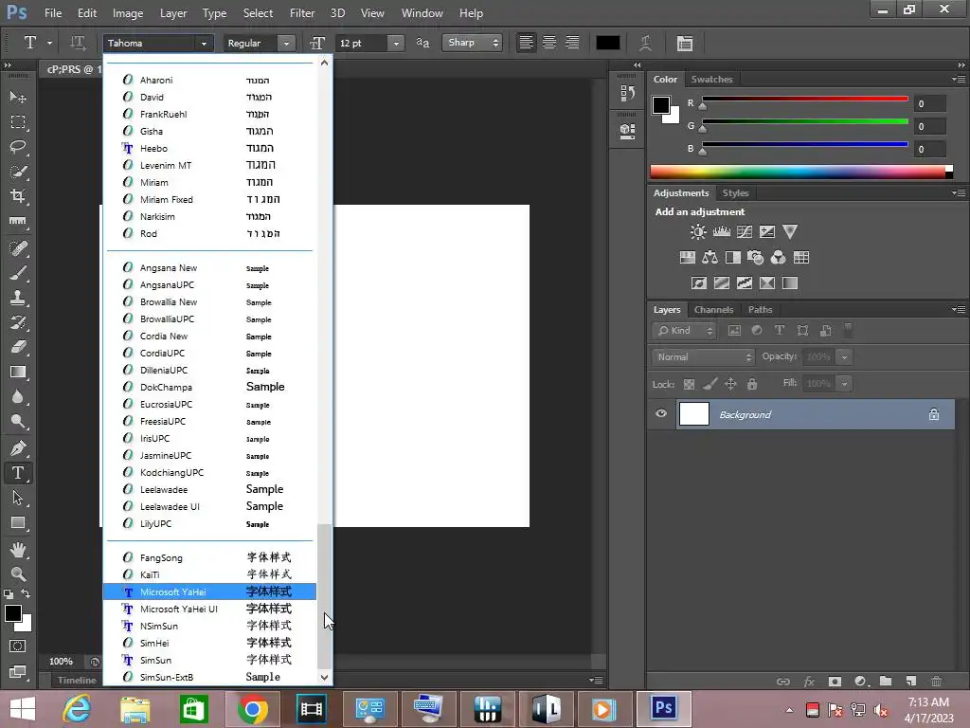Viewport: 970px width, 728px height.
Task: Click the font list scroll down arrow
Action: pyautogui.click(x=324, y=677)
